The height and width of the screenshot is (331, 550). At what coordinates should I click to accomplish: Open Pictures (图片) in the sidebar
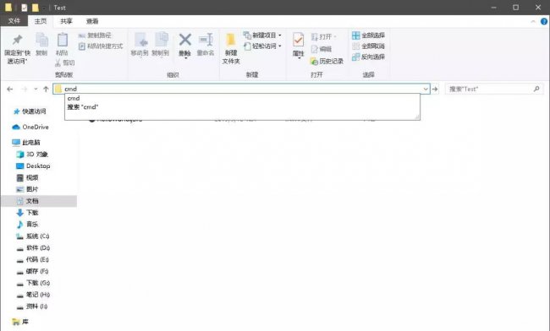[27, 189]
